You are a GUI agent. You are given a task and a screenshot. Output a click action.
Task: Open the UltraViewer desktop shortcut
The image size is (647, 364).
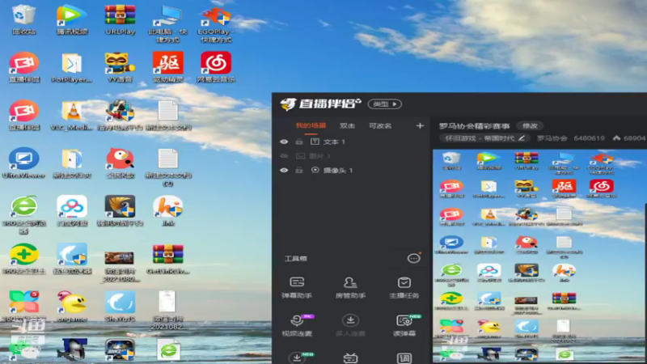[23, 163]
